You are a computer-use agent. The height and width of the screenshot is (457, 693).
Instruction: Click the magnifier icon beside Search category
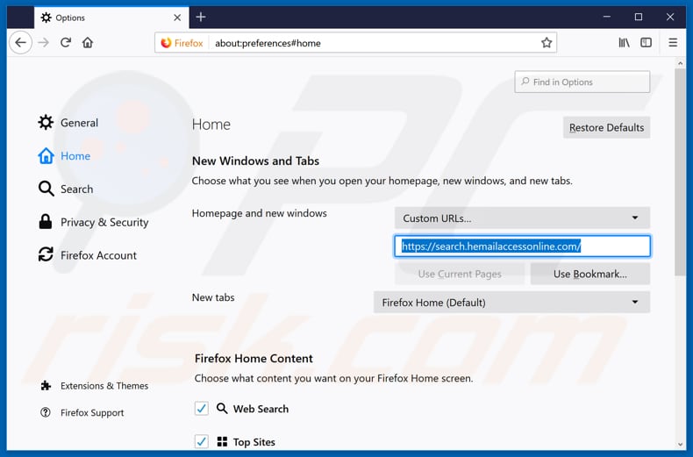pos(46,189)
